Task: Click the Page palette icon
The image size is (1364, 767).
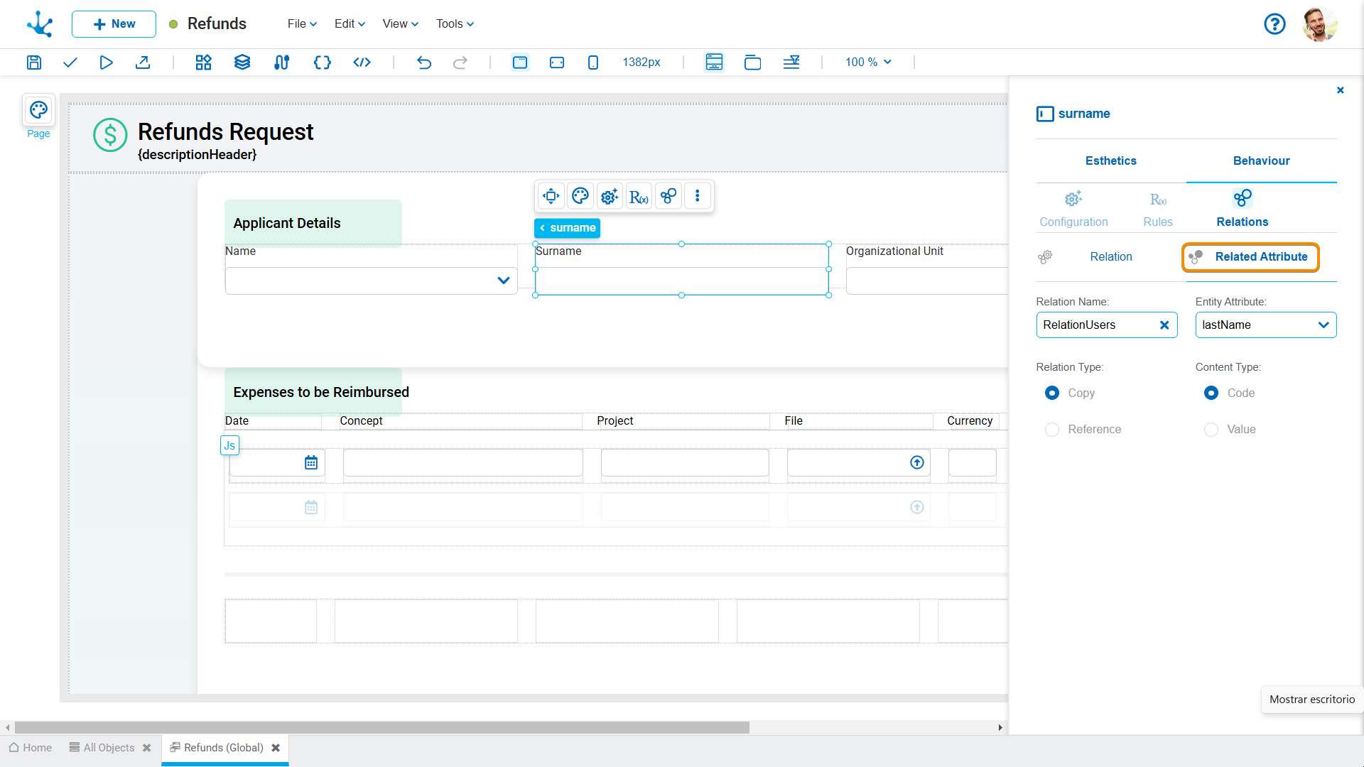Action: [x=38, y=110]
